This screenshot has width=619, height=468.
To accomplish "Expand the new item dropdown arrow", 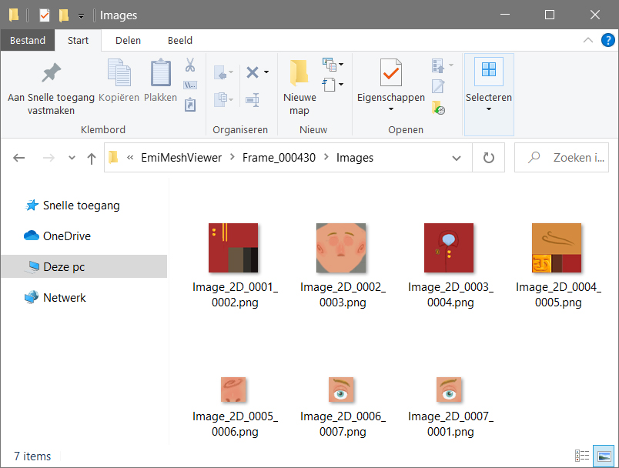I will (341, 64).
